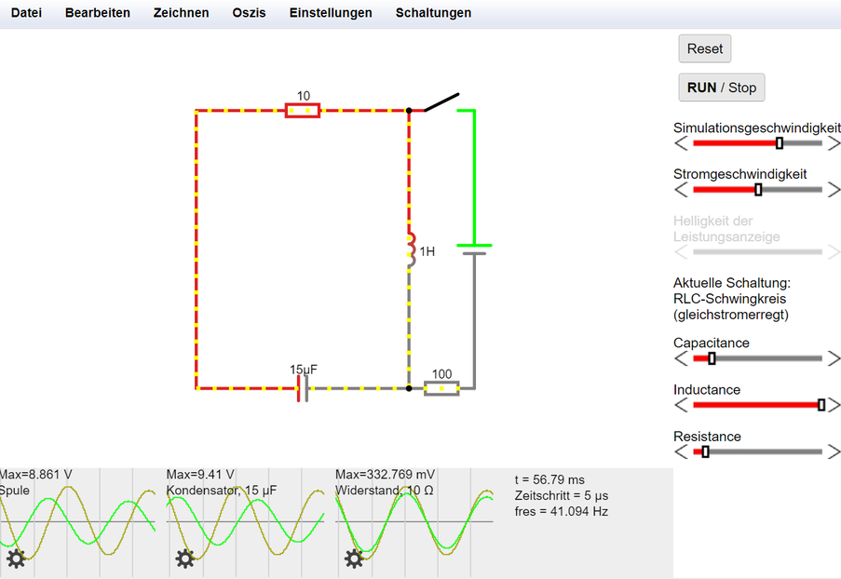Open the Datei menu
Image resolution: width=841 pixels, height=579 pixels.
pos(26,13)
